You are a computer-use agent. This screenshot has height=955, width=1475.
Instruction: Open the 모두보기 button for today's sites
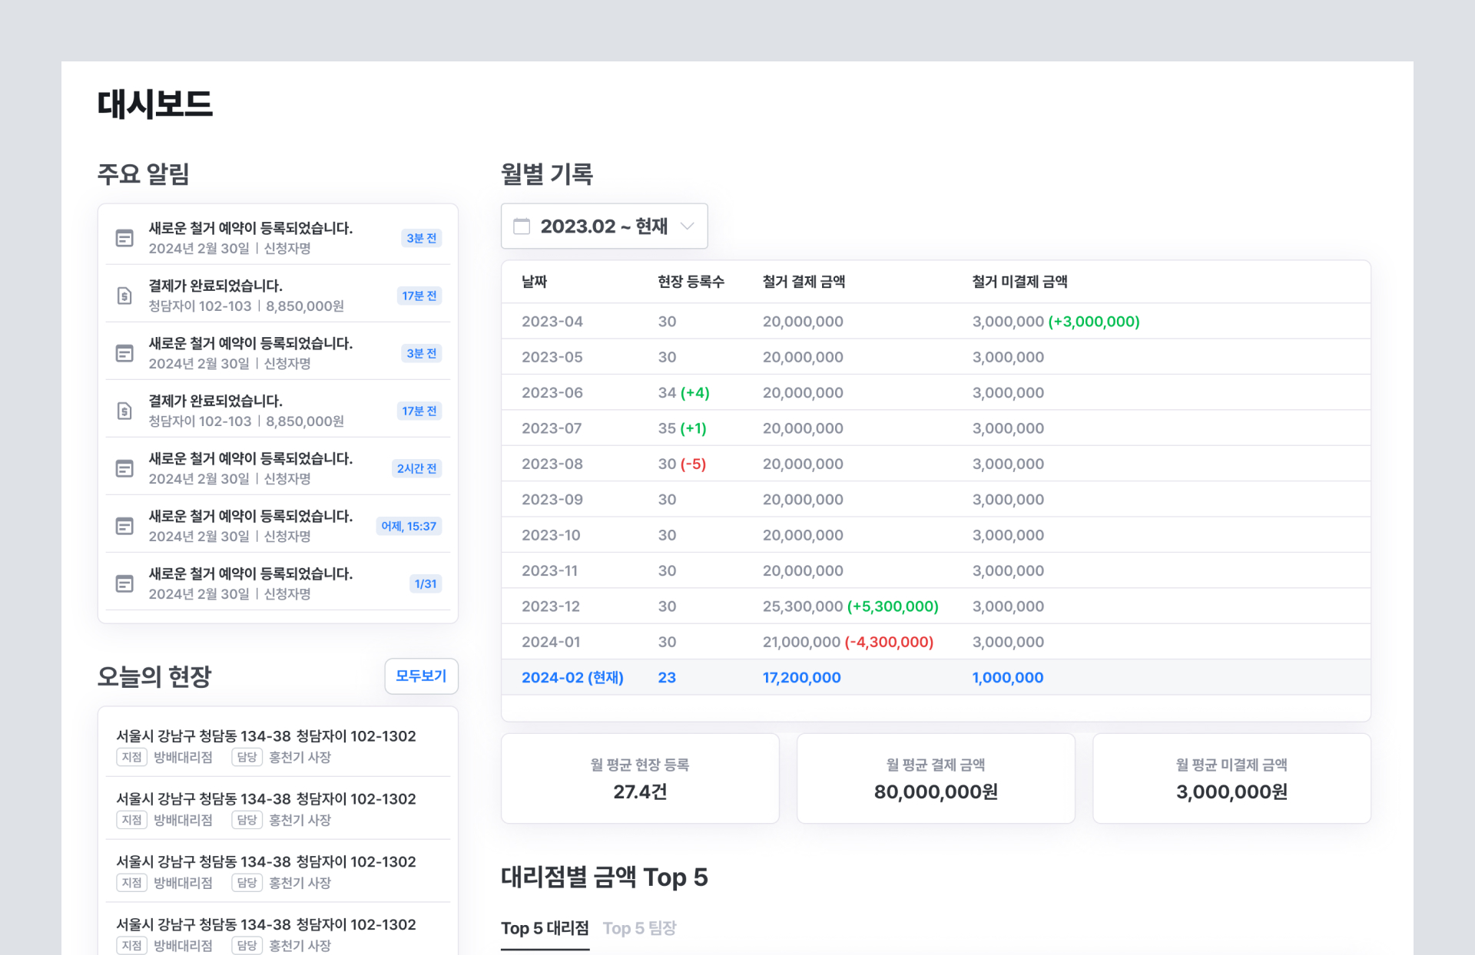pyautogui.click(x=421, y=676)
